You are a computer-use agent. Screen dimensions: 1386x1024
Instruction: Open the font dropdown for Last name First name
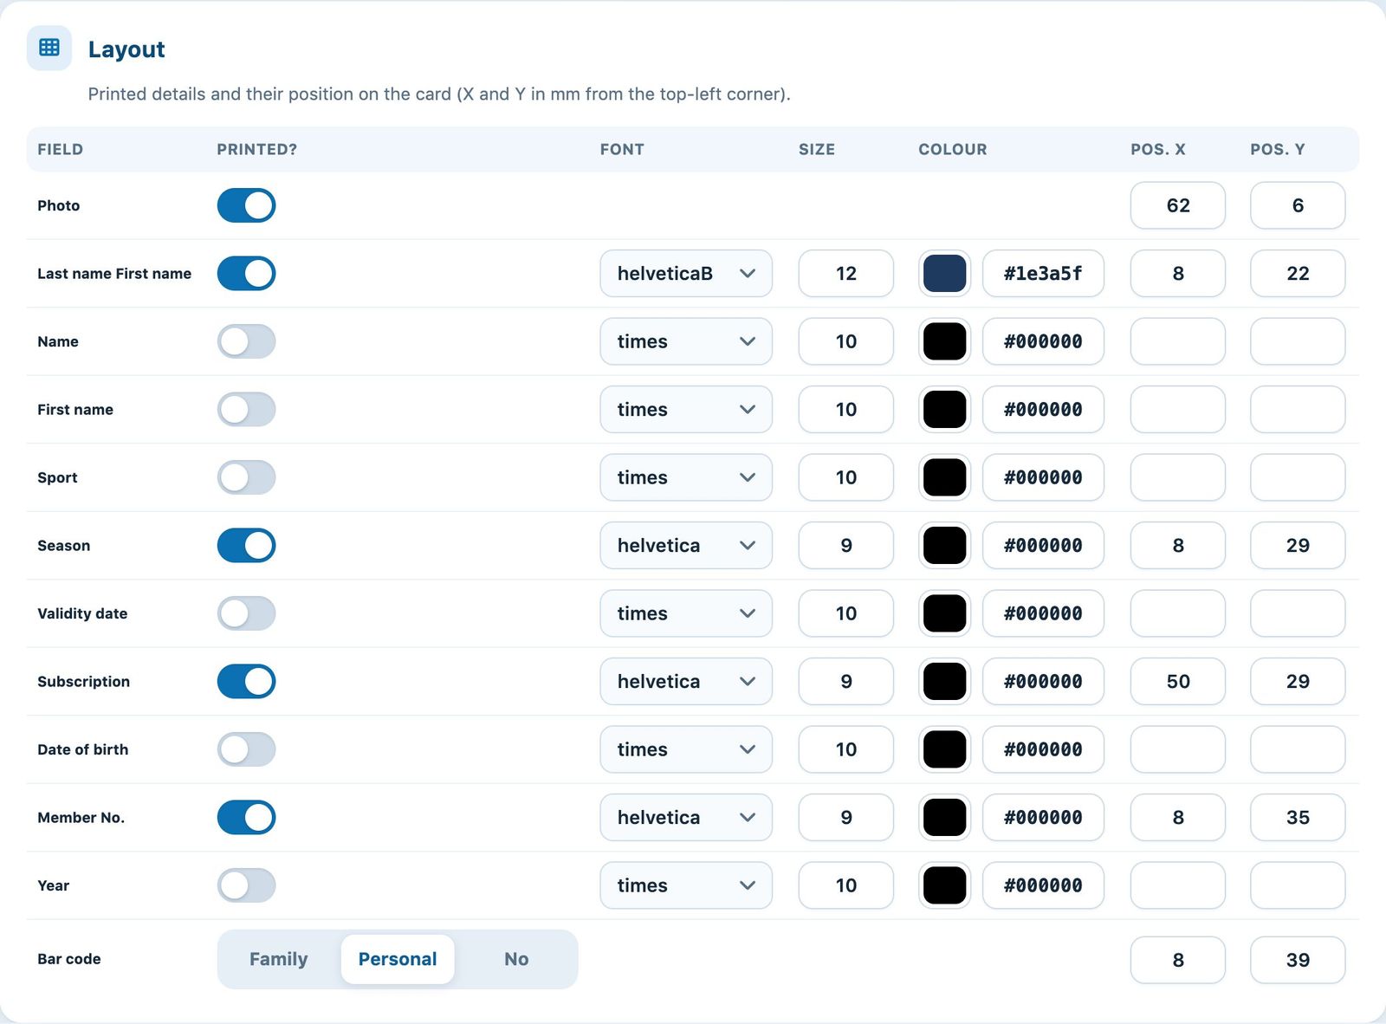click(x=686, y=274)
